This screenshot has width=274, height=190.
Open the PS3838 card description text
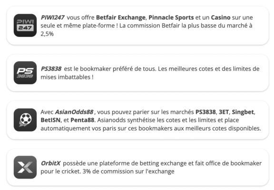pyautogui.click(x=150, y=73)
